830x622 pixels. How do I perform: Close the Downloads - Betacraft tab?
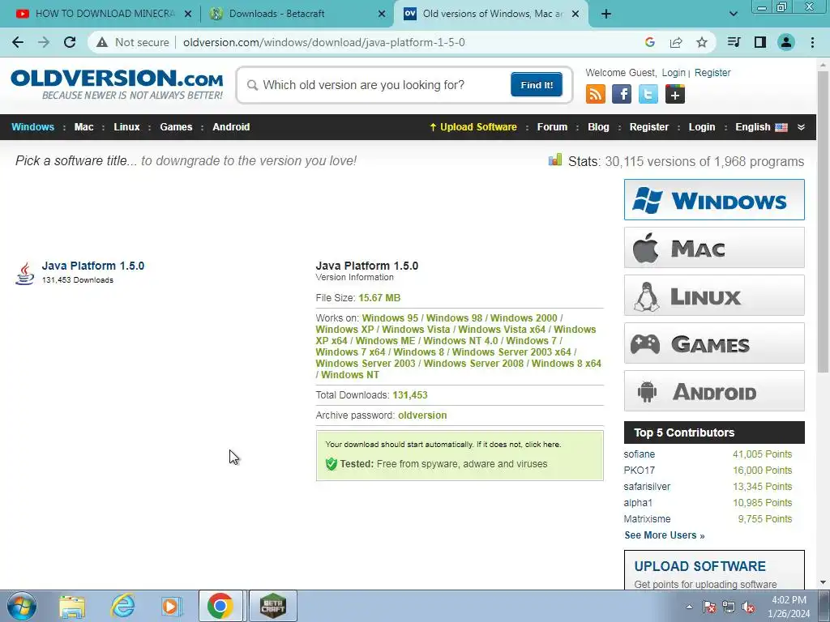tap(382, 14)
